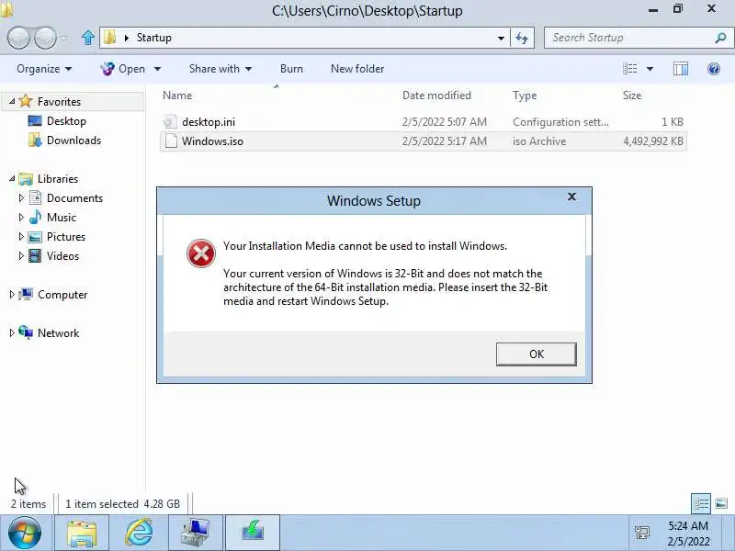735x551 pixels.
Task: Expand the Open button dropdown arrow
Action: (x=157, y=69)
